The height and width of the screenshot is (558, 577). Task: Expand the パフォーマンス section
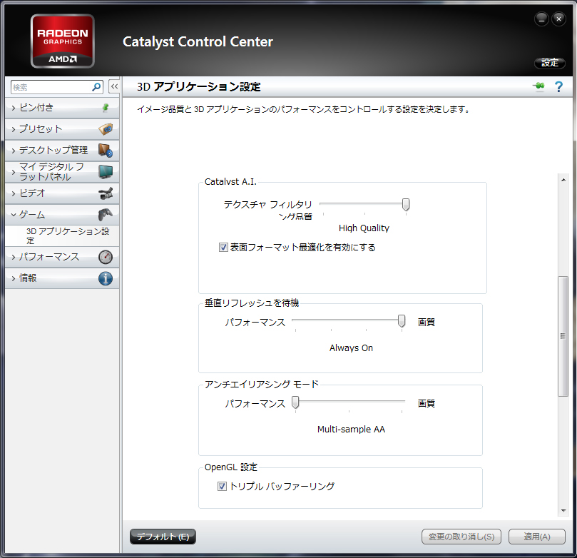[x=62, y=257]
